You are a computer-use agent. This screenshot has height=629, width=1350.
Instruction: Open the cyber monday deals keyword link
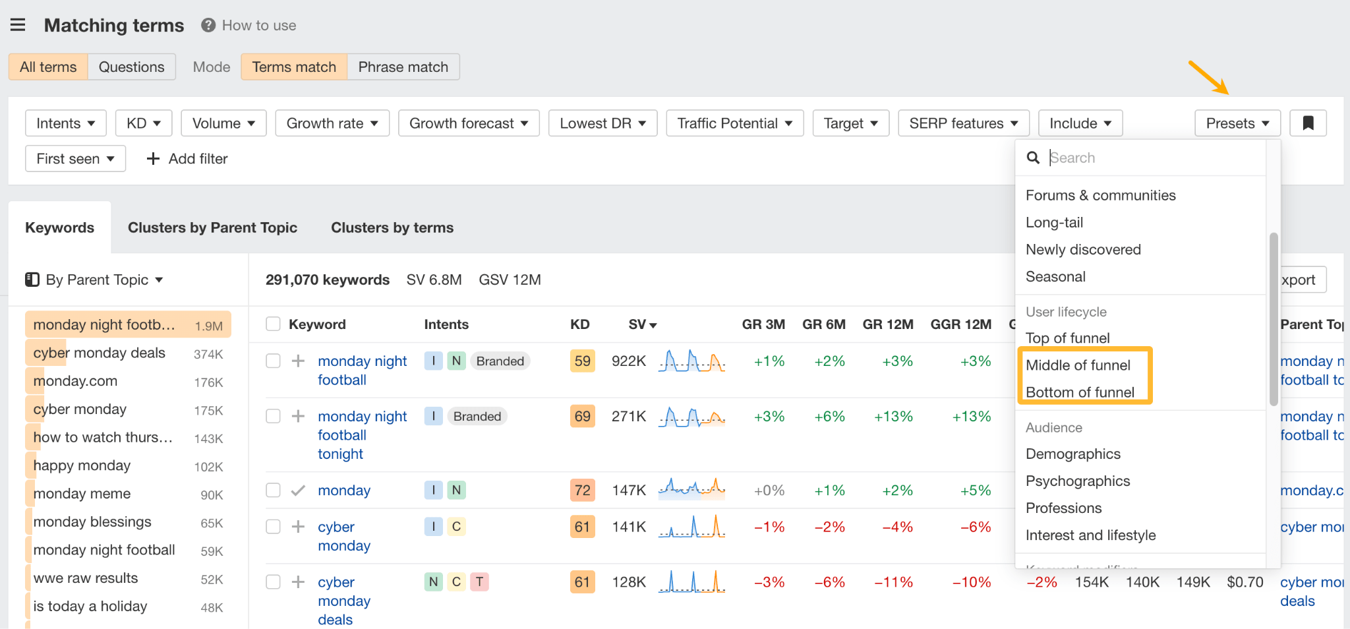(343, 600)
